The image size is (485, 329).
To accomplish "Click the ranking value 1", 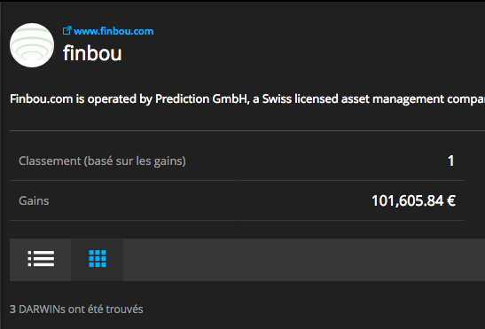I will 451,161.
